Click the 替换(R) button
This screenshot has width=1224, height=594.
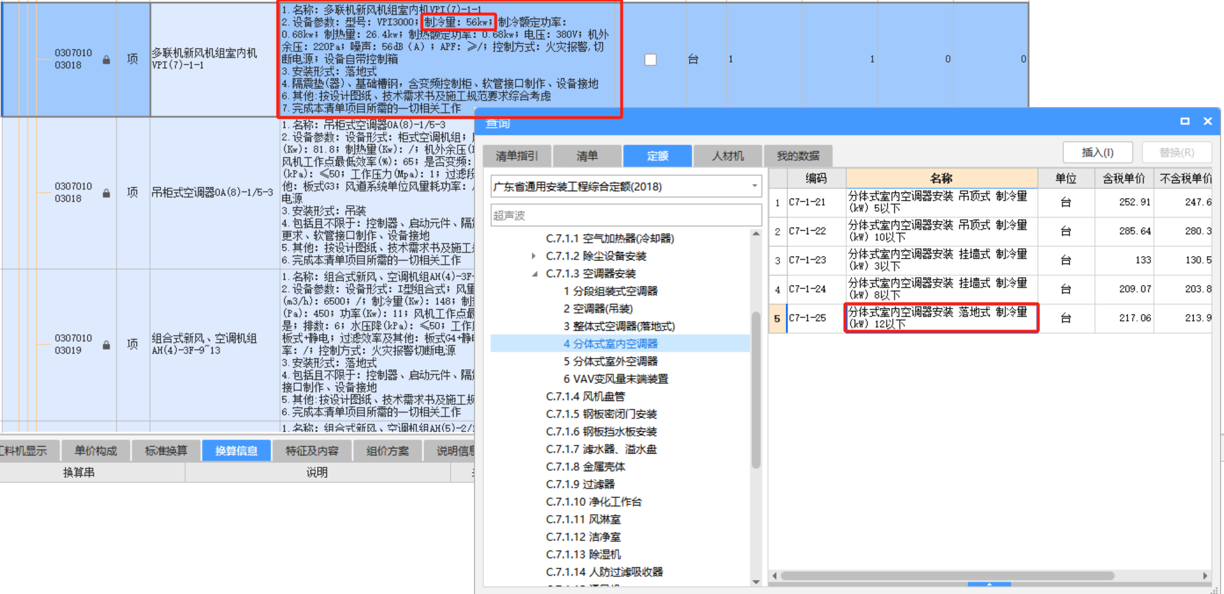1177,153
